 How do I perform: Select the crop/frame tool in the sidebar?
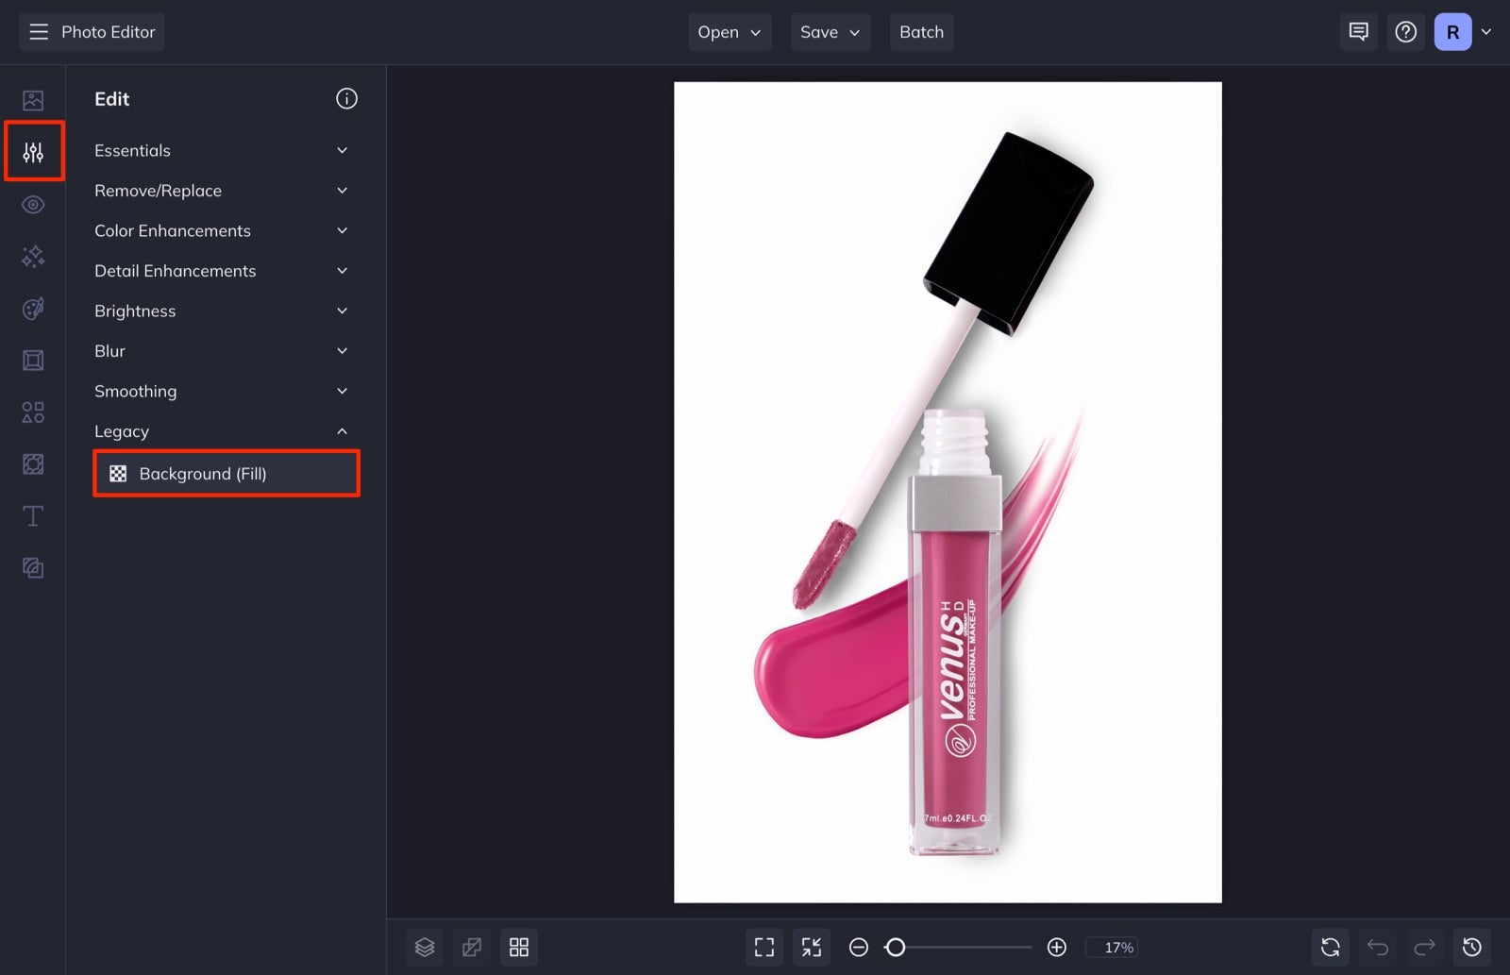(x=33, y=360)
